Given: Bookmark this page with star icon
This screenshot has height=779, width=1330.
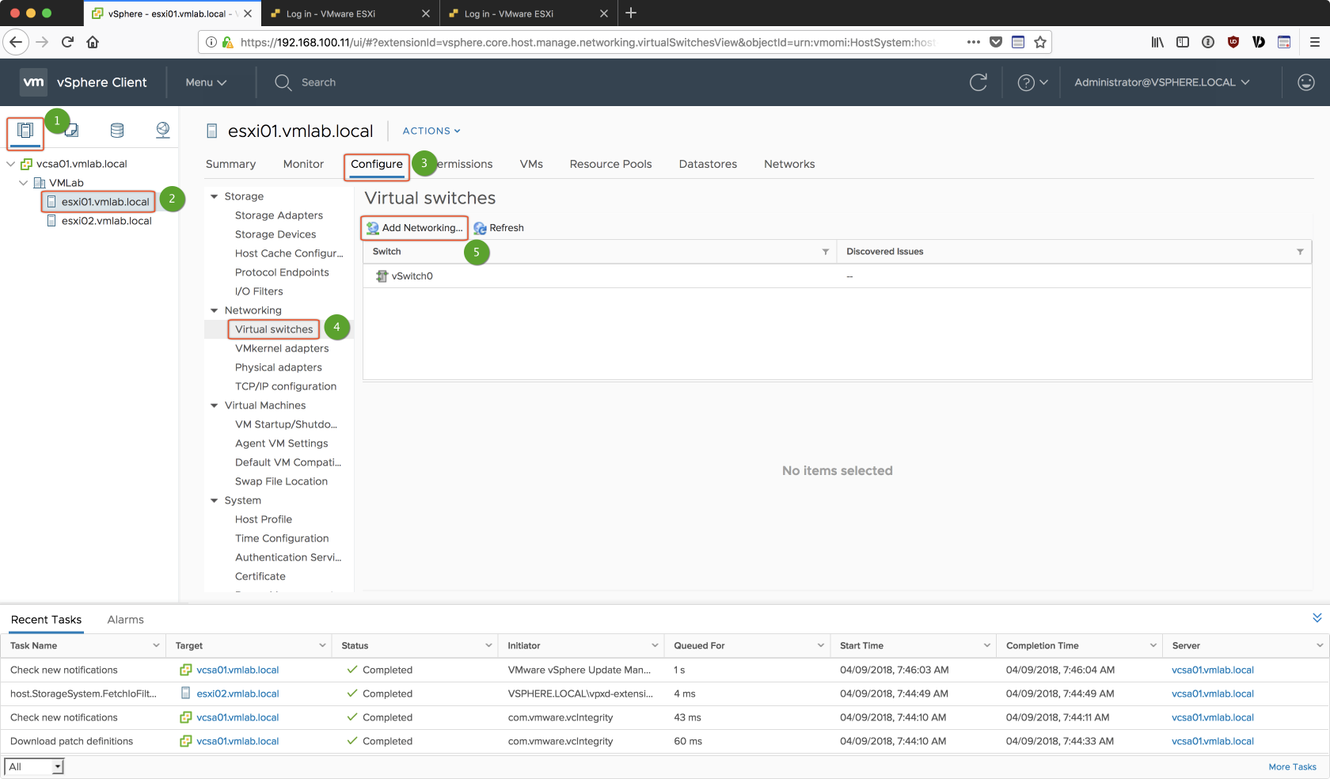Looking at the screenshot, I should point(1040,42).
